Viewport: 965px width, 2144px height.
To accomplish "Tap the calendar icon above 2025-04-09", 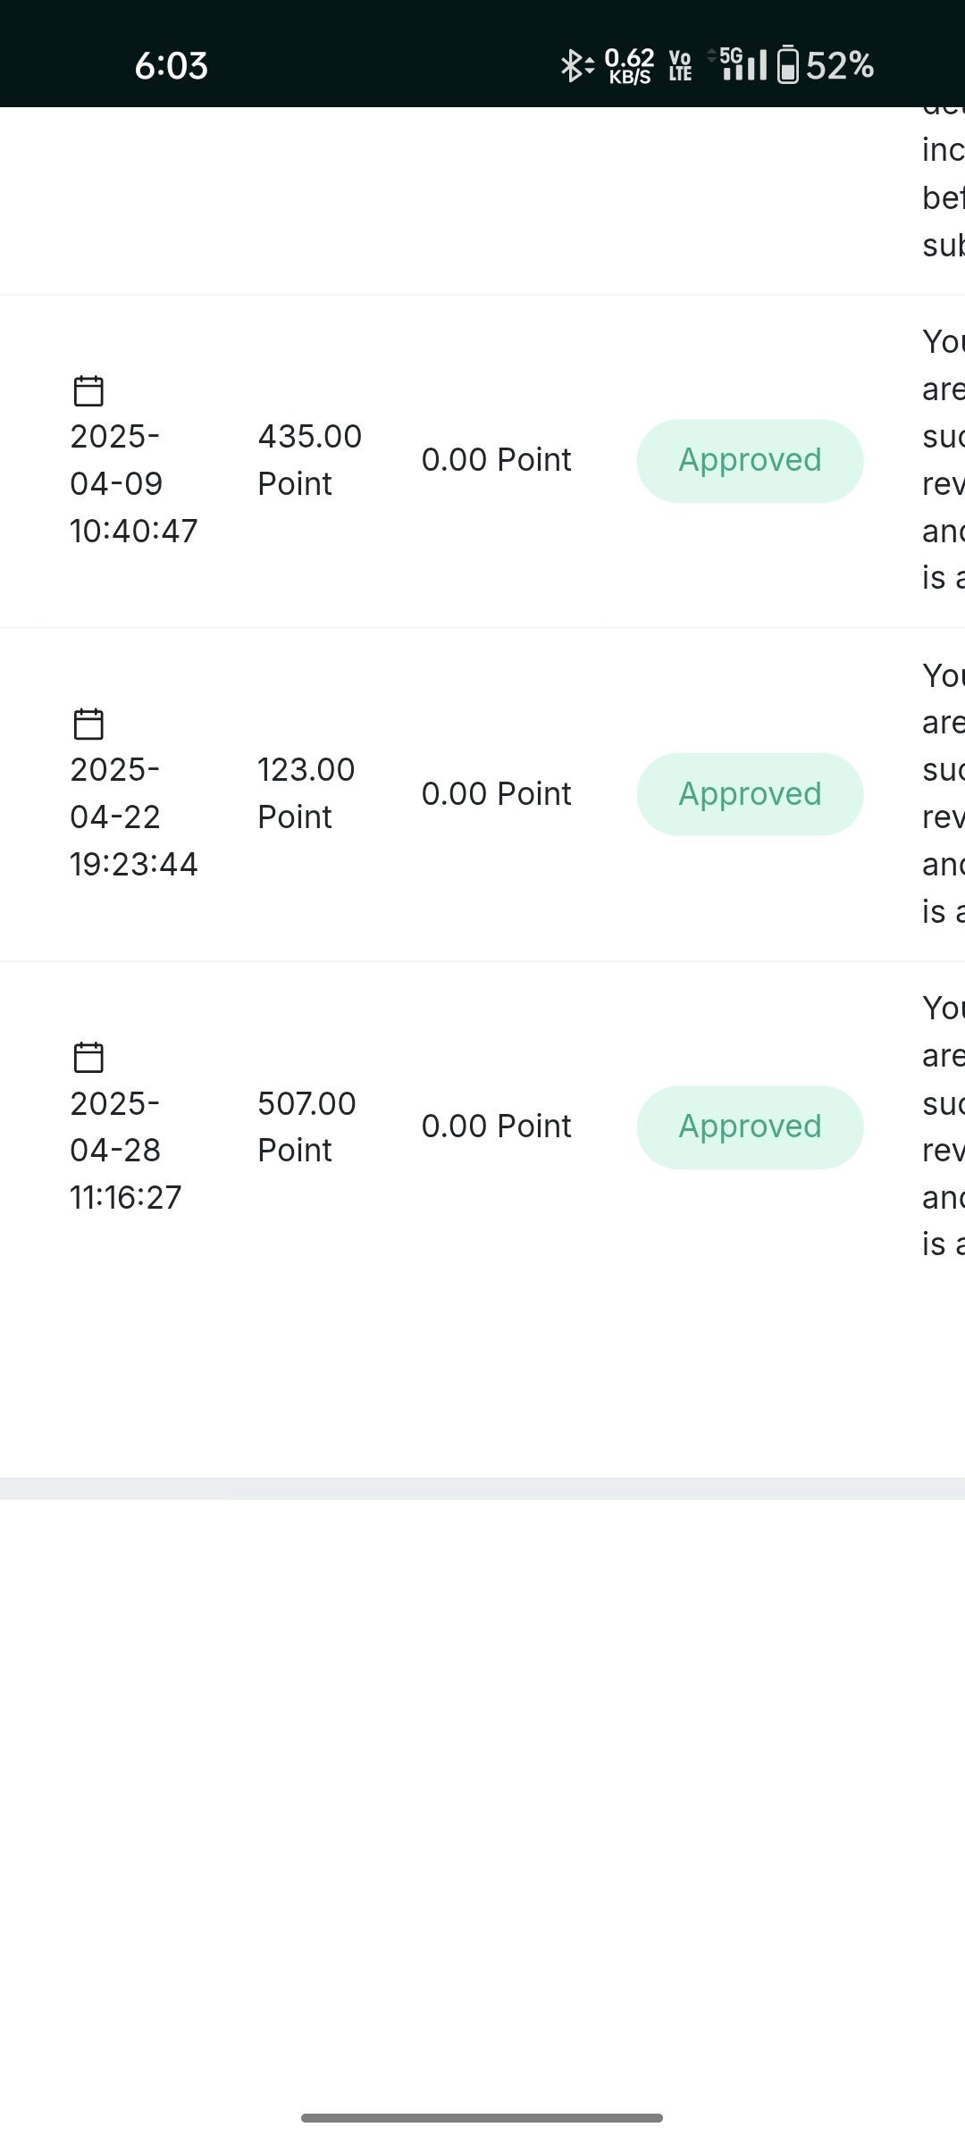I will click(x=88, y=390).
